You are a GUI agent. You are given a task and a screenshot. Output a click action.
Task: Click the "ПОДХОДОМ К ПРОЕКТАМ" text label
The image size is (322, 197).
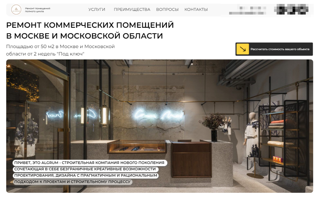point(72,182)
